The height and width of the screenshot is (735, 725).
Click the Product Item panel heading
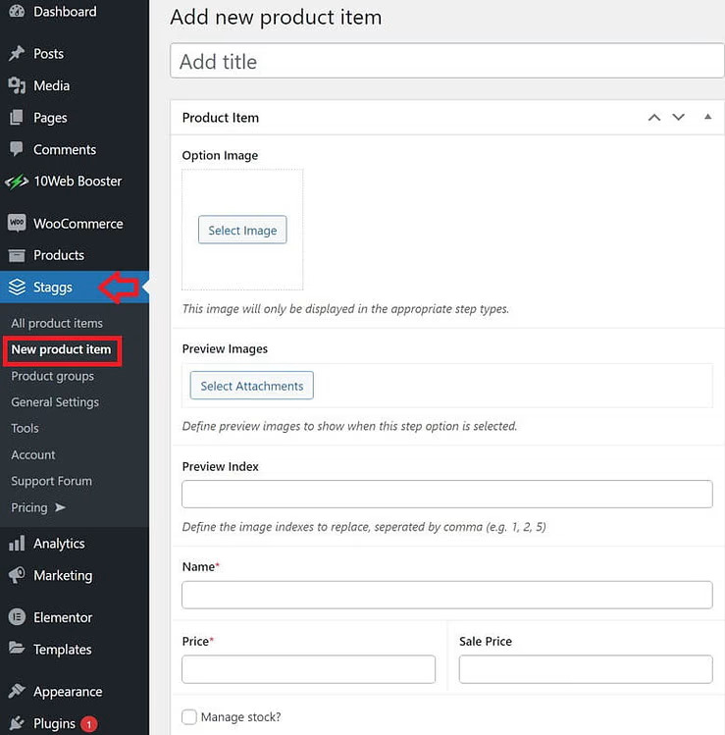221,117
